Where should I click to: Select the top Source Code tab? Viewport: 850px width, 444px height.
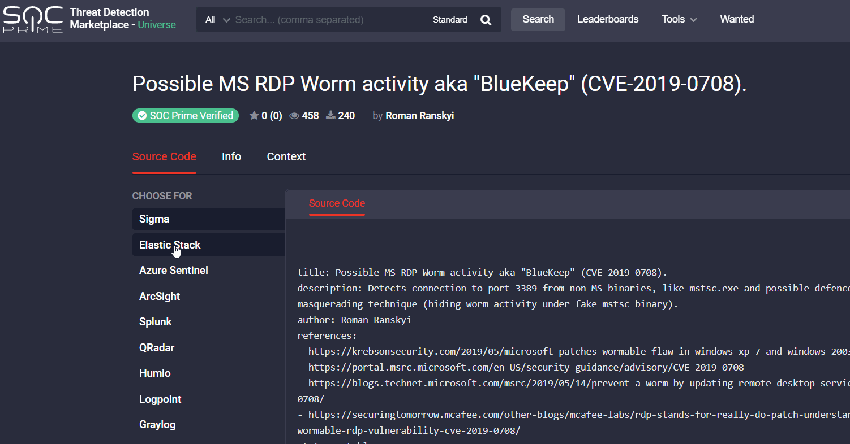pos(164,156)
